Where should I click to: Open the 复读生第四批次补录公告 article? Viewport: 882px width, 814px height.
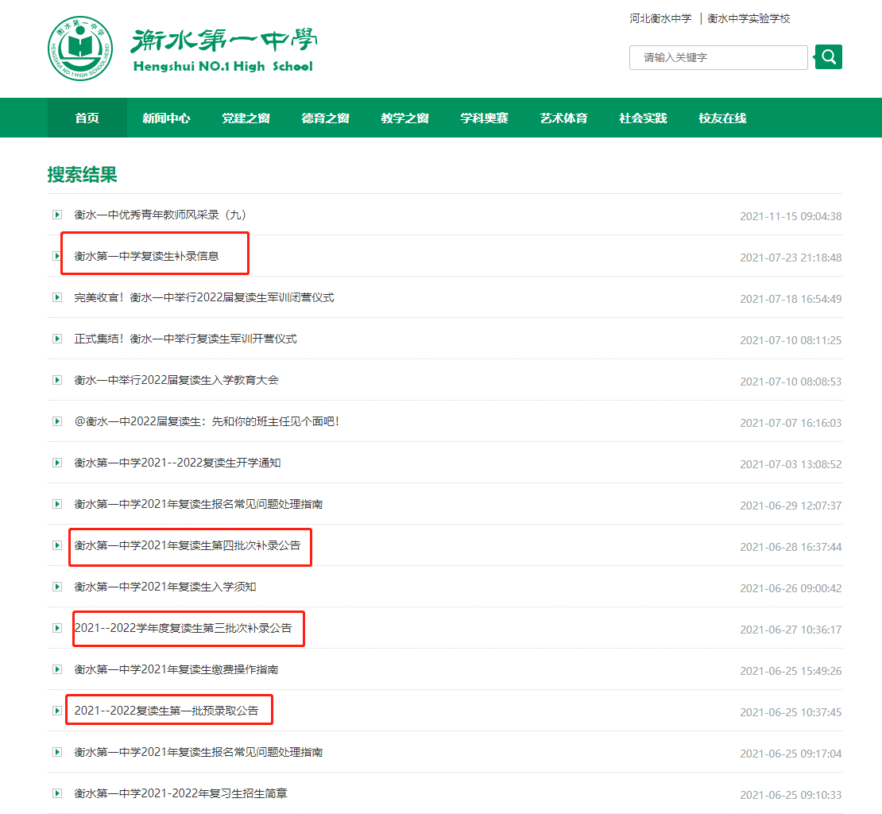(190, 545)
